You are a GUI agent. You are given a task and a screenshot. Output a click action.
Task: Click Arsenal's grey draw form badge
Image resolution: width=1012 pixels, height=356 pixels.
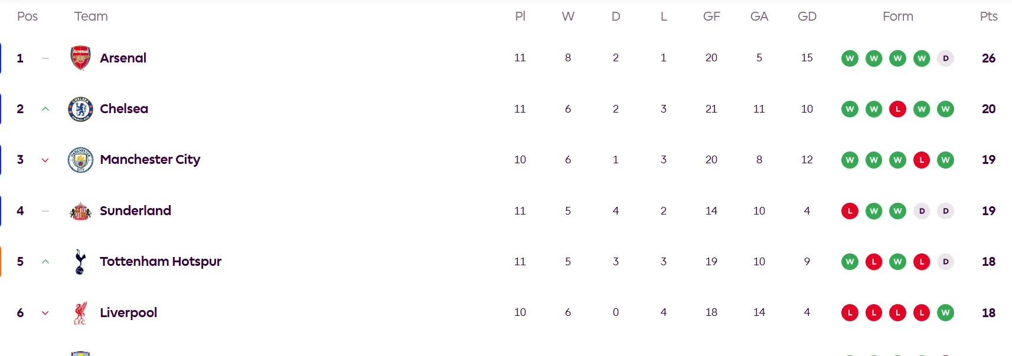tap(945, 58)
